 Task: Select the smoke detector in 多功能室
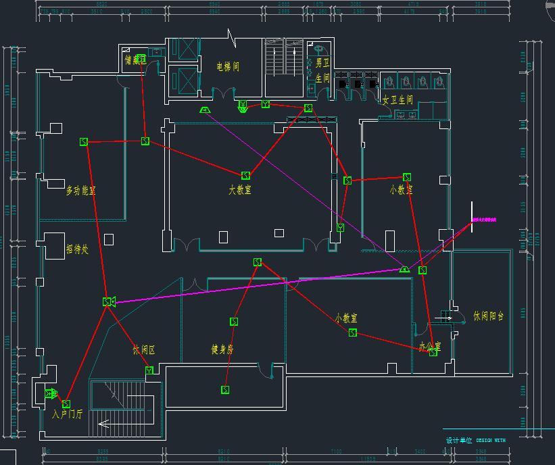coord(84,142)
